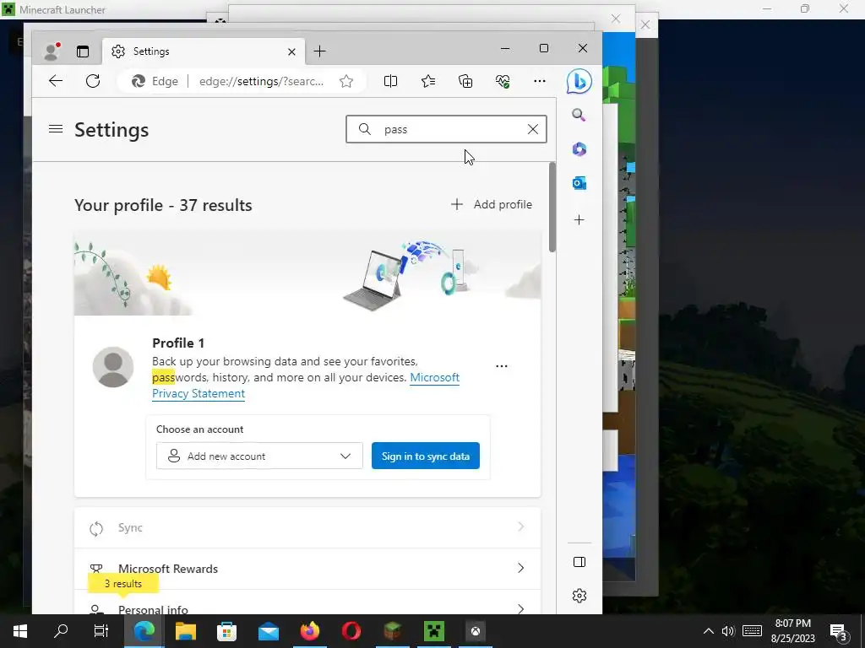
Task: Open touch keyboard tray icon
Action: 753,631
